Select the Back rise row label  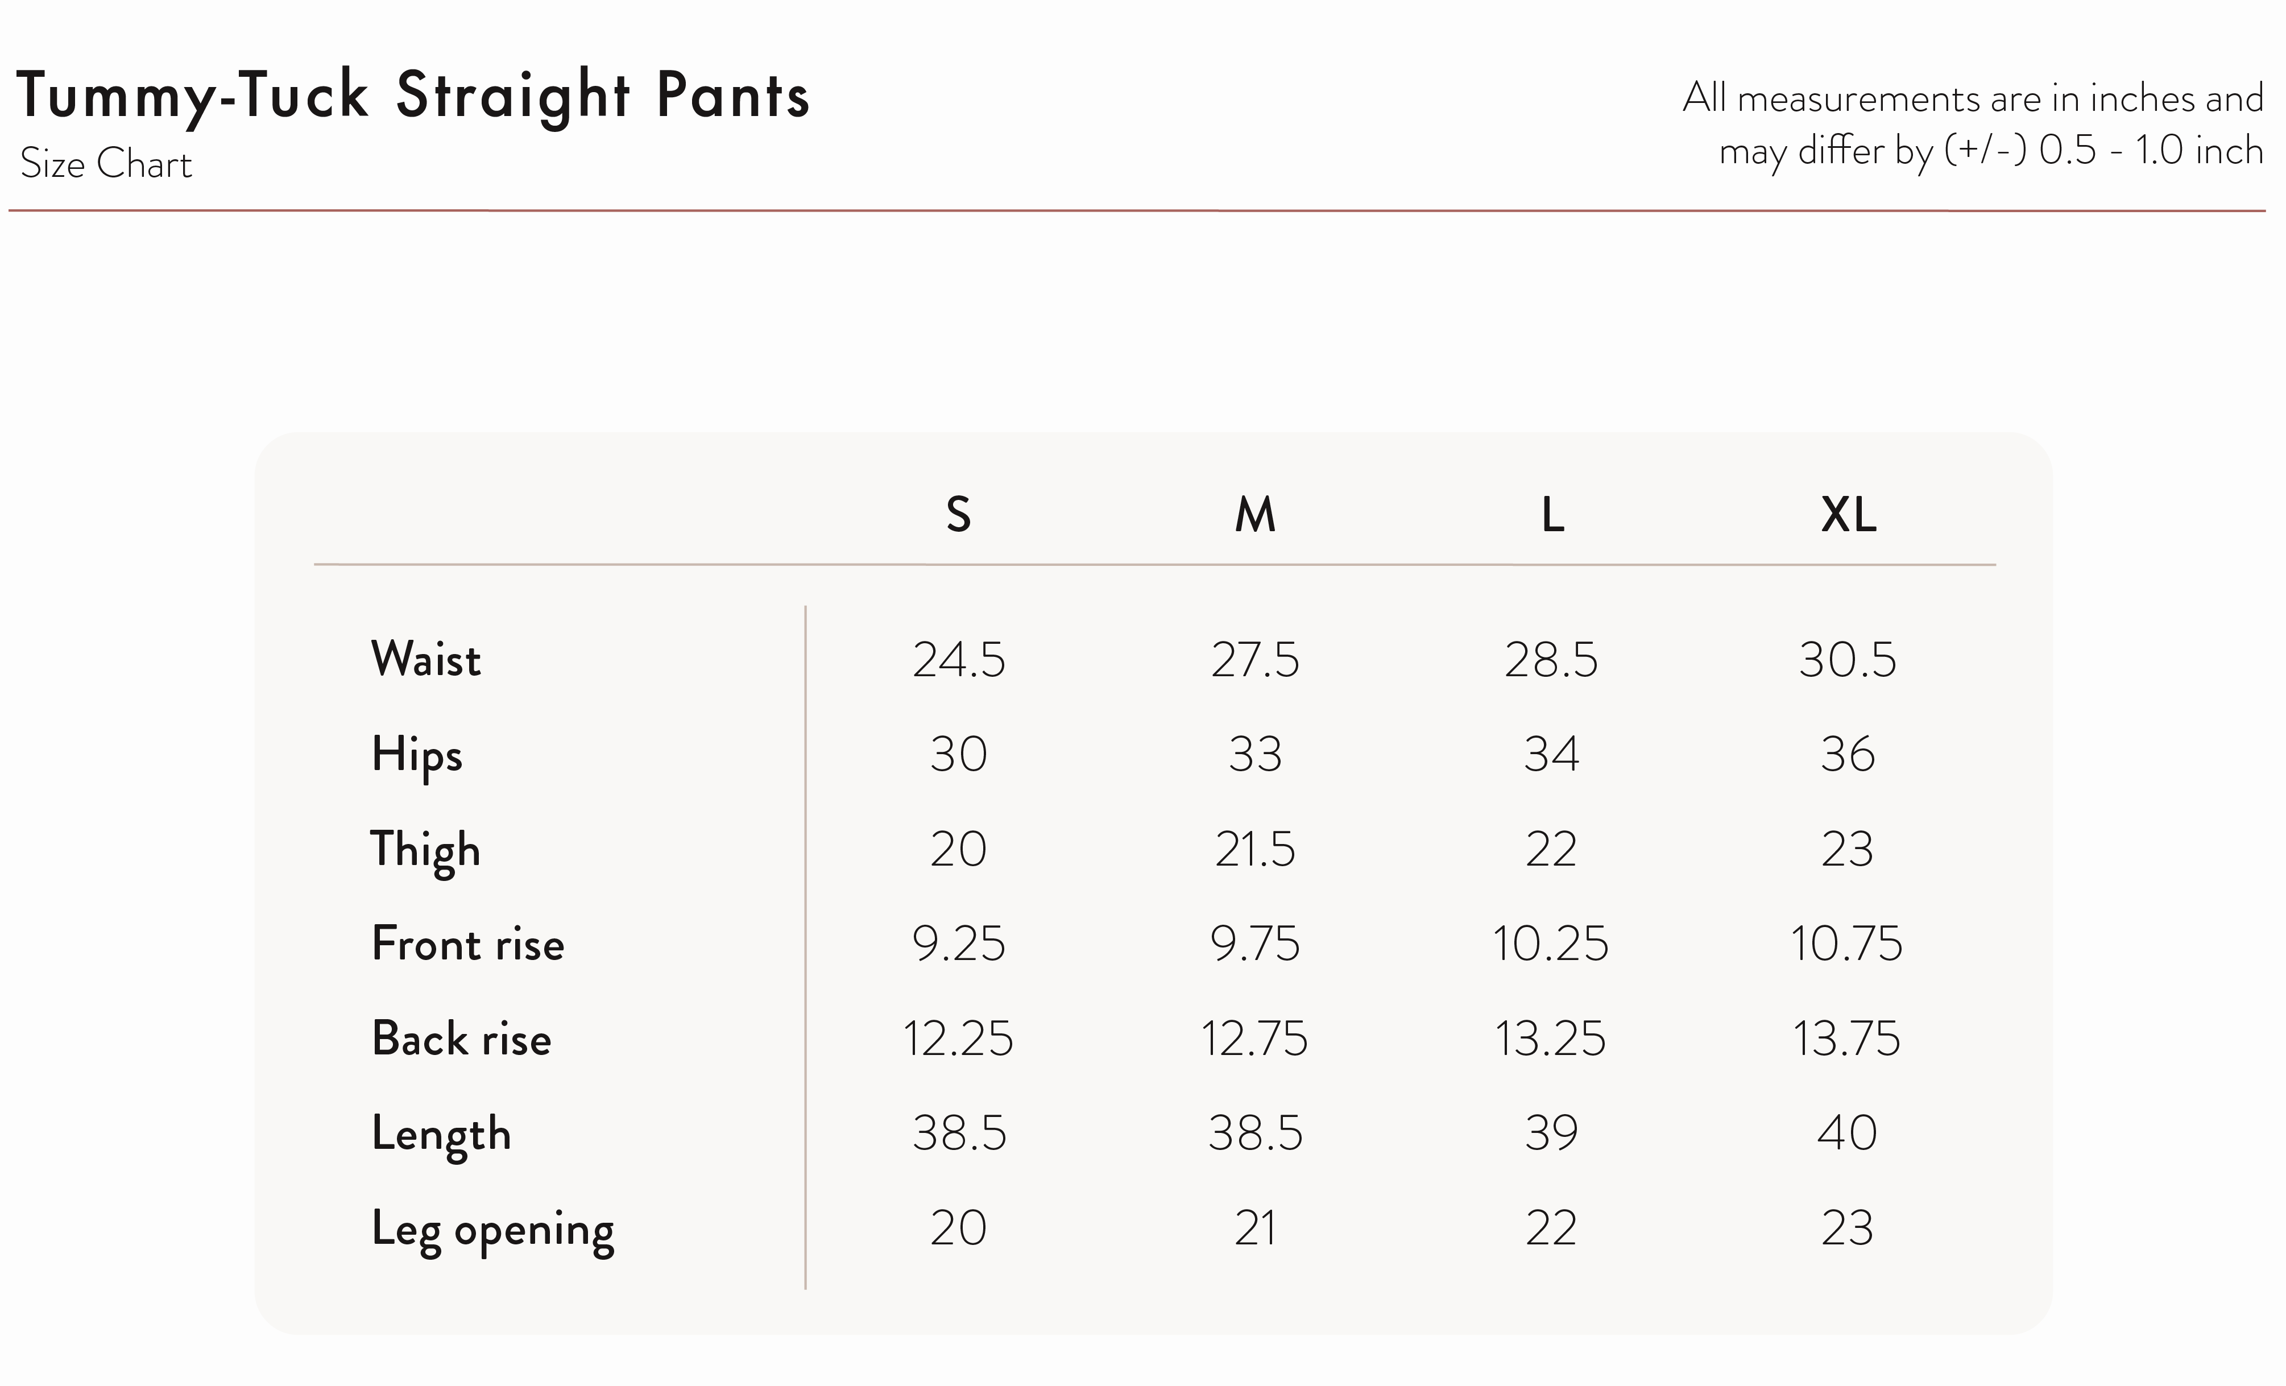tap(461, 1039)
